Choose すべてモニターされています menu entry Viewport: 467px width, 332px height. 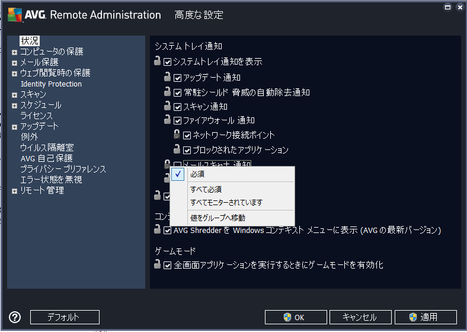point(232,203)
